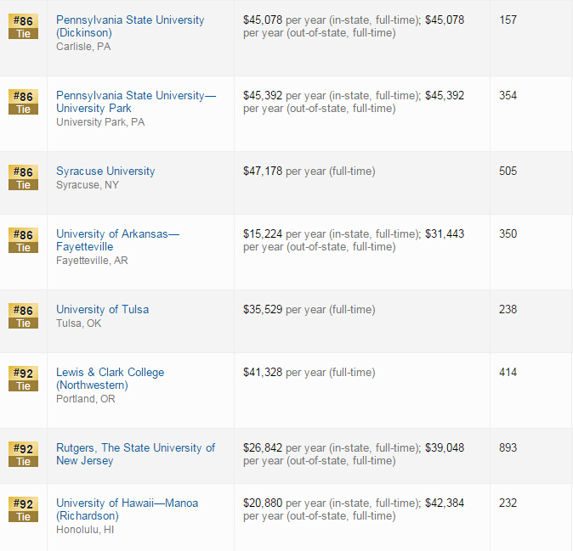
Task: Click the #86 Tie badge beside Dickinson
Action: pos(24,26)
